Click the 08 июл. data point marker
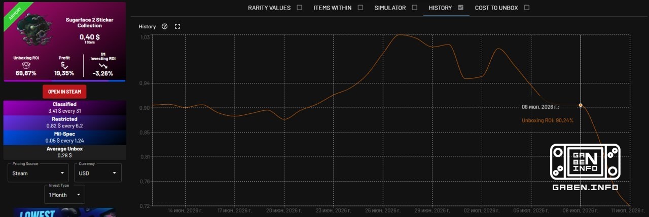Viewport: 649px width, 217px height. coord(581,105)
